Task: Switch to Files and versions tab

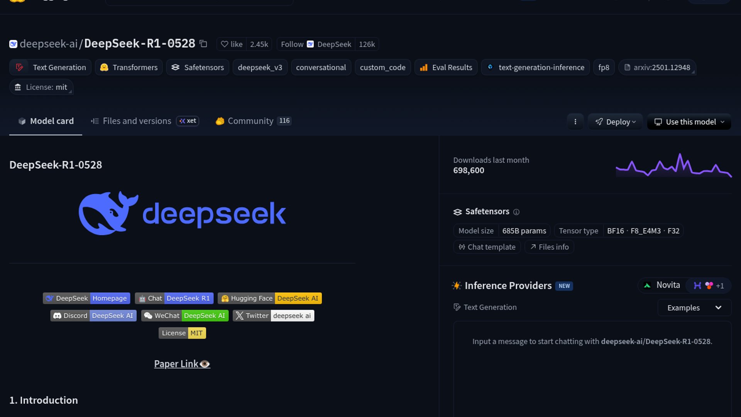Action: [137, 121]
